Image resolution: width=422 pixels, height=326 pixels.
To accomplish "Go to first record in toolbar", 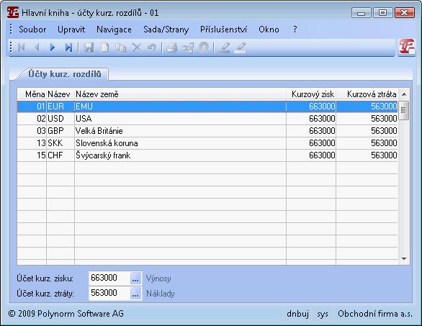I will pos(22,48).
